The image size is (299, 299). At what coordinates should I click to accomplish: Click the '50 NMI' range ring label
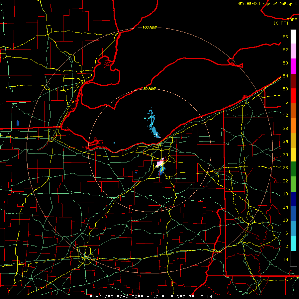tap(149, 89)
